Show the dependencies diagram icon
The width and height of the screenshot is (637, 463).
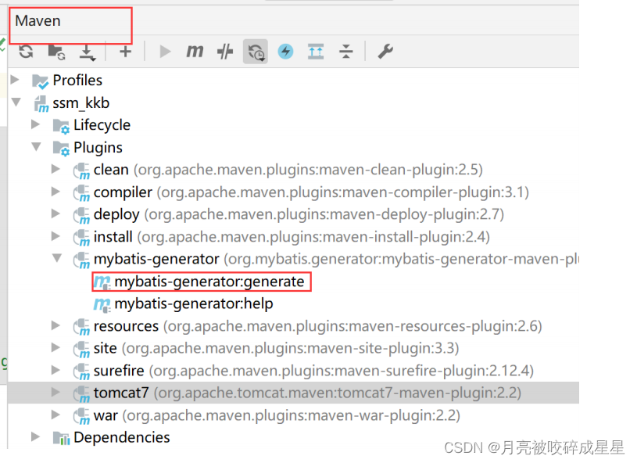click(x=316, y=52)
